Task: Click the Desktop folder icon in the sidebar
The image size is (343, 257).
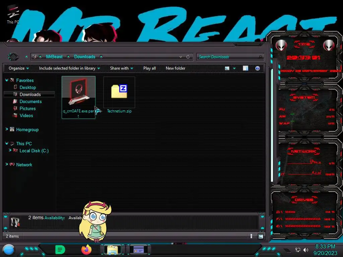Action: pos(15,87)
